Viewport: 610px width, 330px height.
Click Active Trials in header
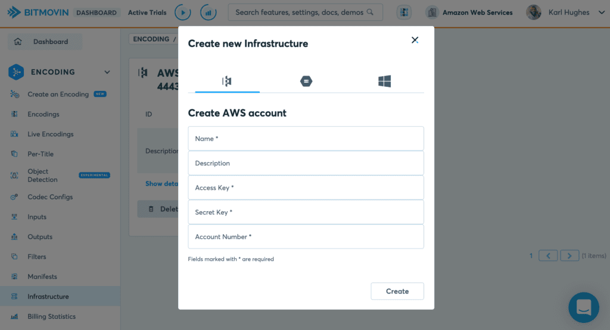coord(147,12)
